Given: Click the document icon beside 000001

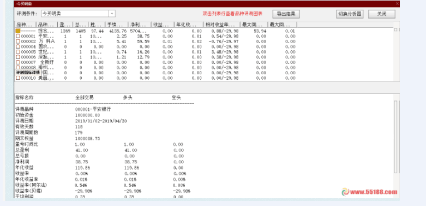Looking at the screenshot, I should 18,36.
